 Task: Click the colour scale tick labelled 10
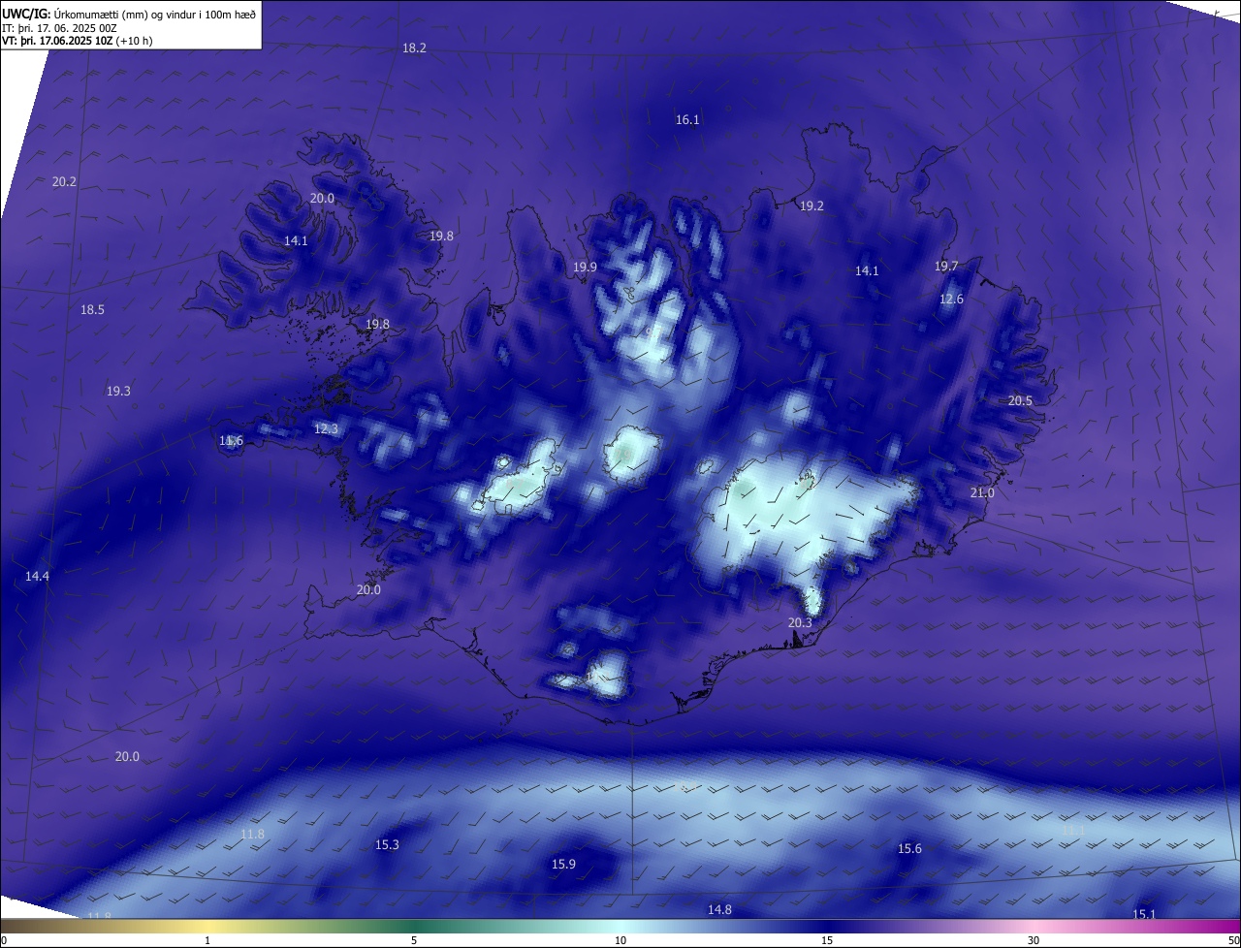click(620, 940)
